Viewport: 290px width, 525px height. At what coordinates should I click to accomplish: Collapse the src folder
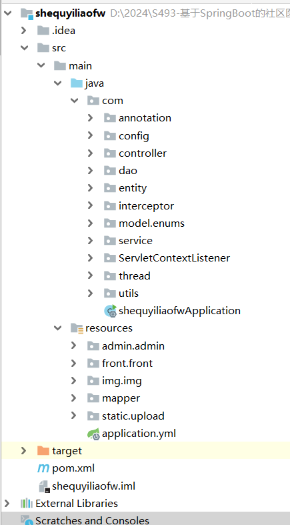point(25,48)
